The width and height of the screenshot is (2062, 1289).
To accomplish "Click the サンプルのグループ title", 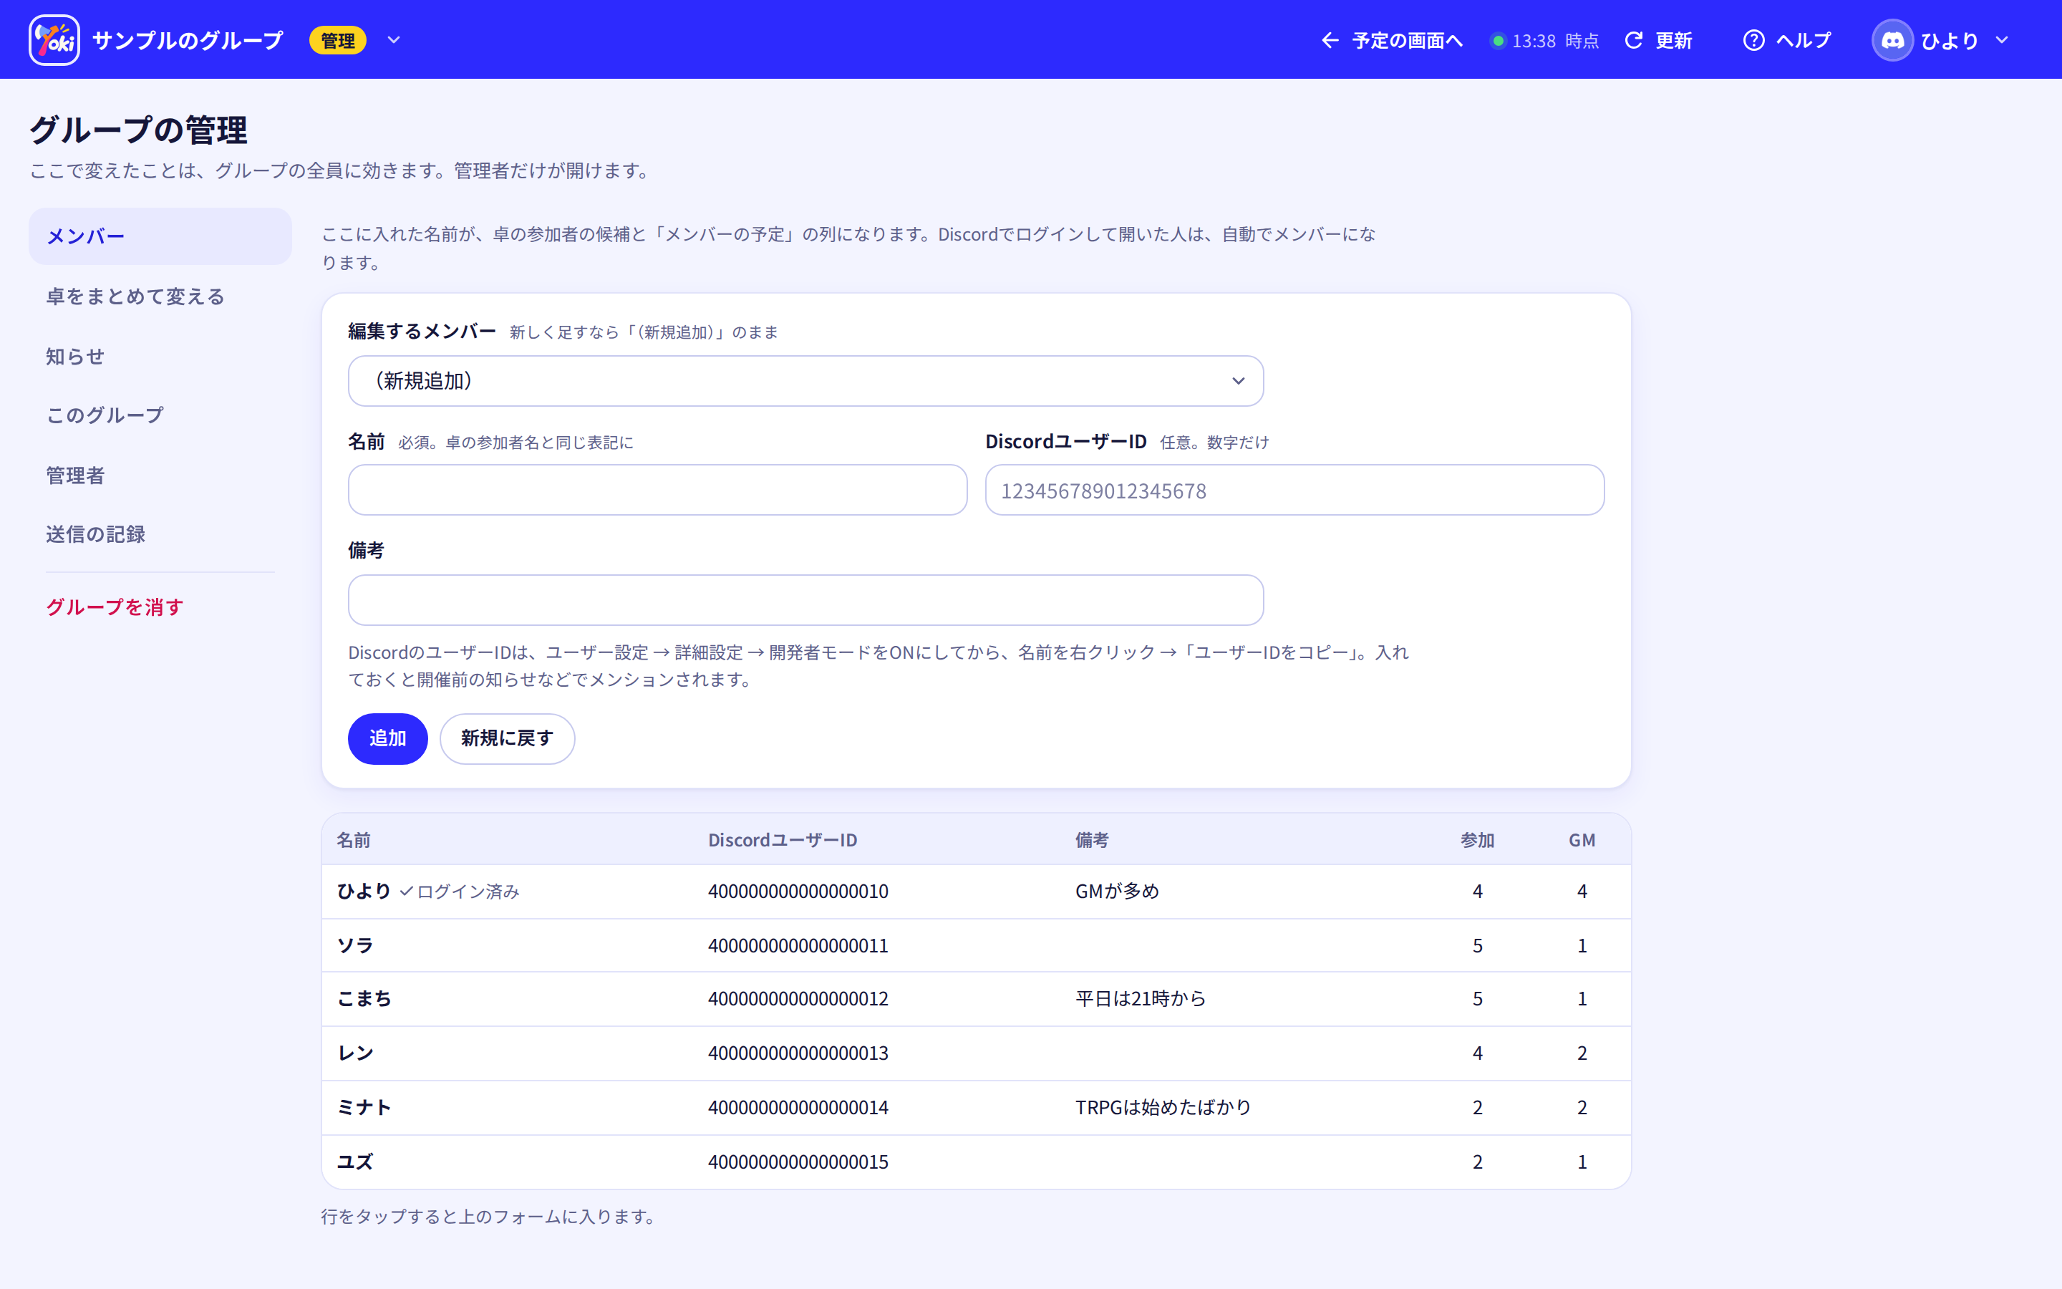I will pyautogui.click(x=188, y=40).
